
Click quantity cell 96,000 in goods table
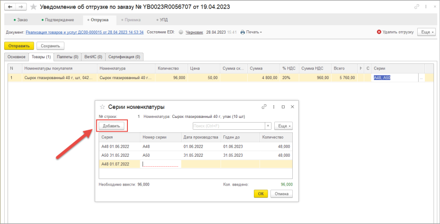[171, 78]
